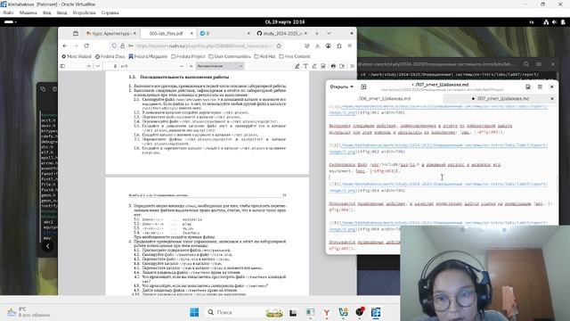The height and width of the screenshot is (321, 570).
Task: Zoom in the PDF document
Action: click(191, 66)
